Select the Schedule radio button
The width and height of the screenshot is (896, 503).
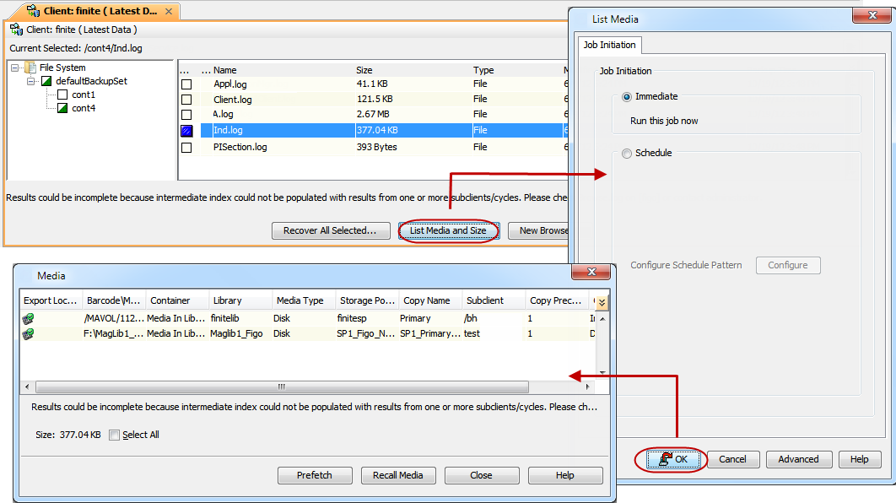coord(626,154)
